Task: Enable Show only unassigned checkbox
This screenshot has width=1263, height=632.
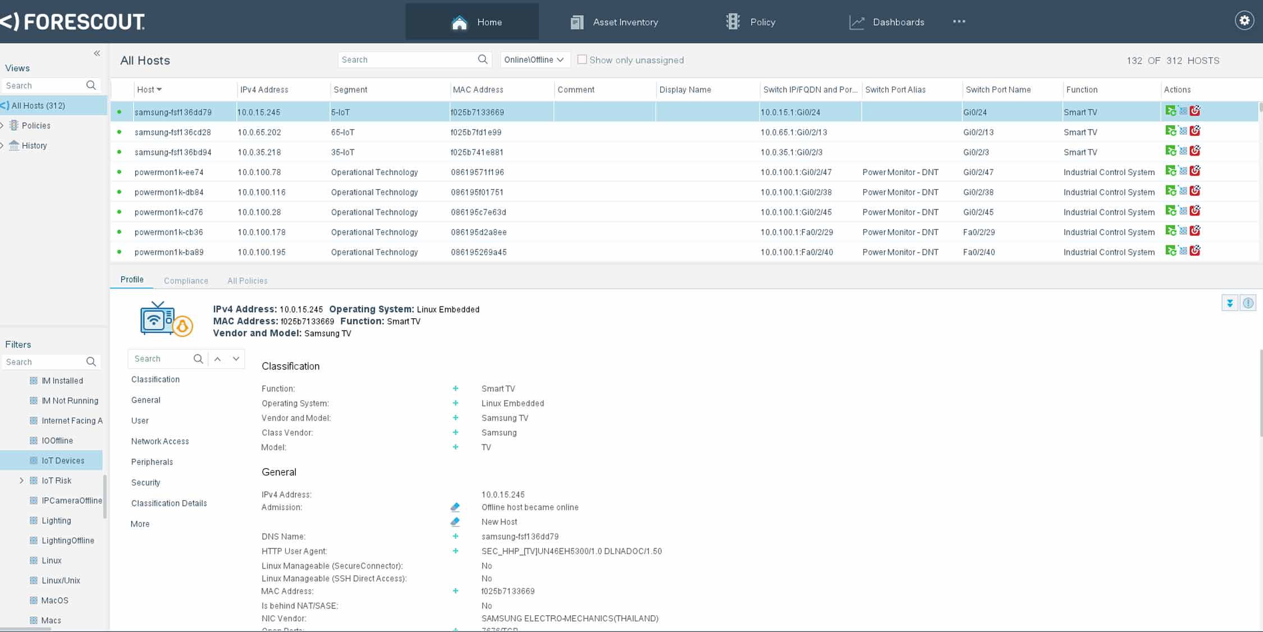Action: [582, 59]
